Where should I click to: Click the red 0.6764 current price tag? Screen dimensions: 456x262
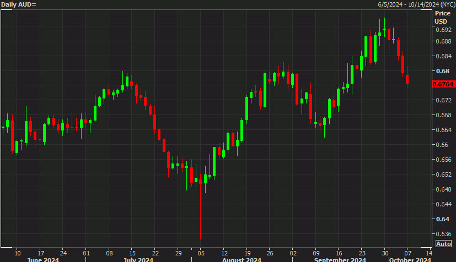coord(444,84)
